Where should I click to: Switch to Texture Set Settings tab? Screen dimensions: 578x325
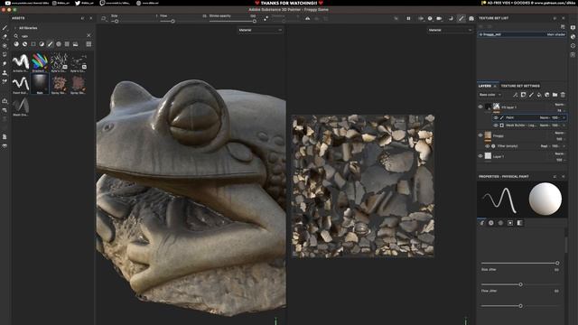tap(520, 86)
